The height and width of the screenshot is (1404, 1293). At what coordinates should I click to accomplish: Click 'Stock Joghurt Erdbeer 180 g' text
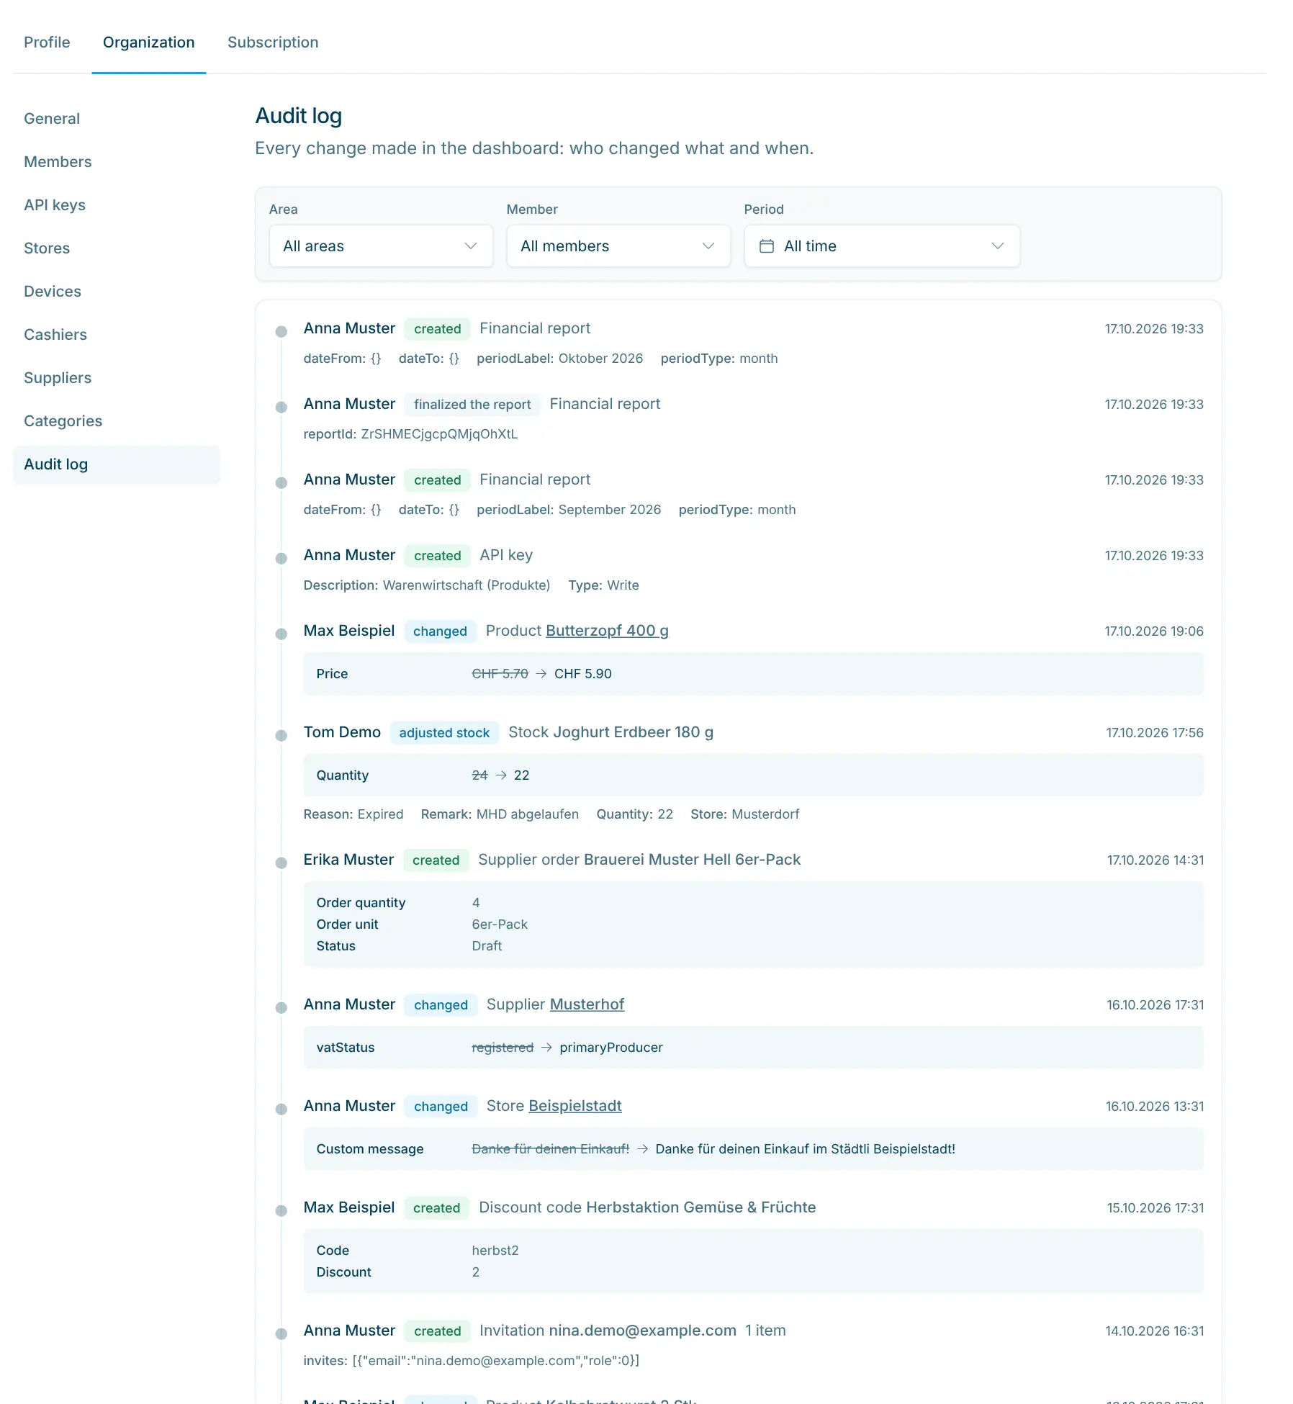[611, 732]
